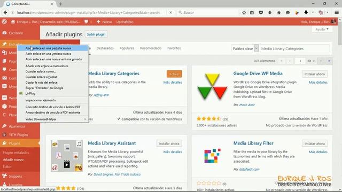Click the current page number field
Viewport: 342px width, 192px height.
click(x=300, y=61)
